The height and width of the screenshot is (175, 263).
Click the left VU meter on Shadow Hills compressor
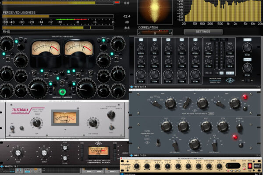pyautogui.click(x=46, y=48)
